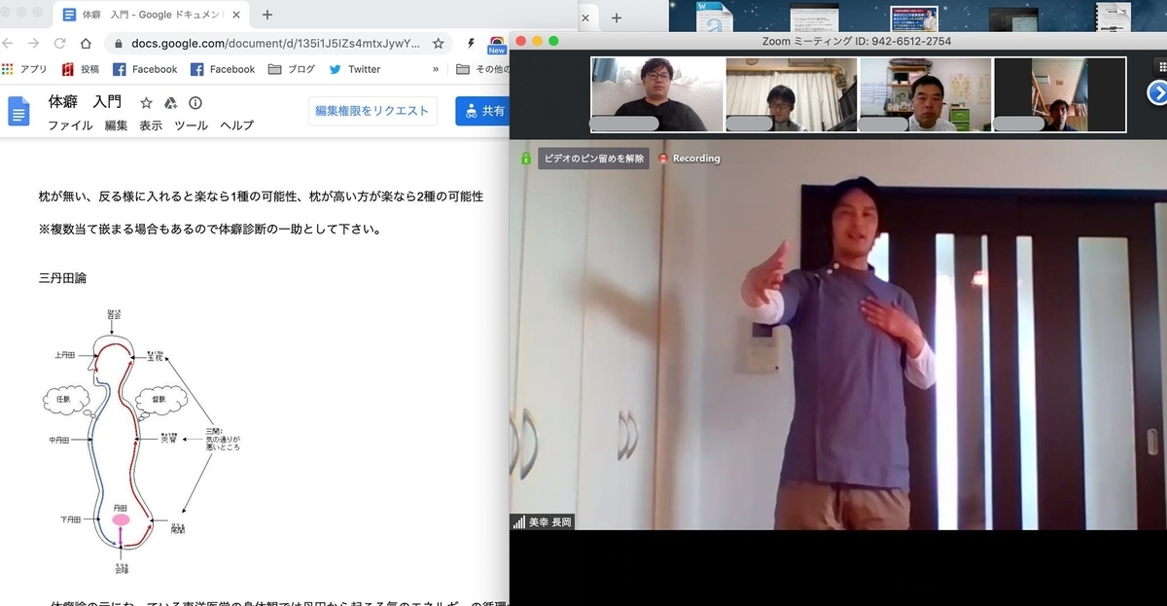Click the Drive save status icon
Image resolution: width=1167 pixels, height=606 pixels.
tap(170, 103)
